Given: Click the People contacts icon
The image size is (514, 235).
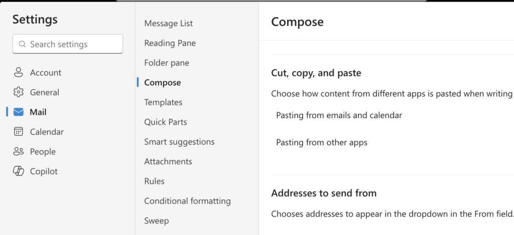Looking at the screenshot, I should [19, 152].
